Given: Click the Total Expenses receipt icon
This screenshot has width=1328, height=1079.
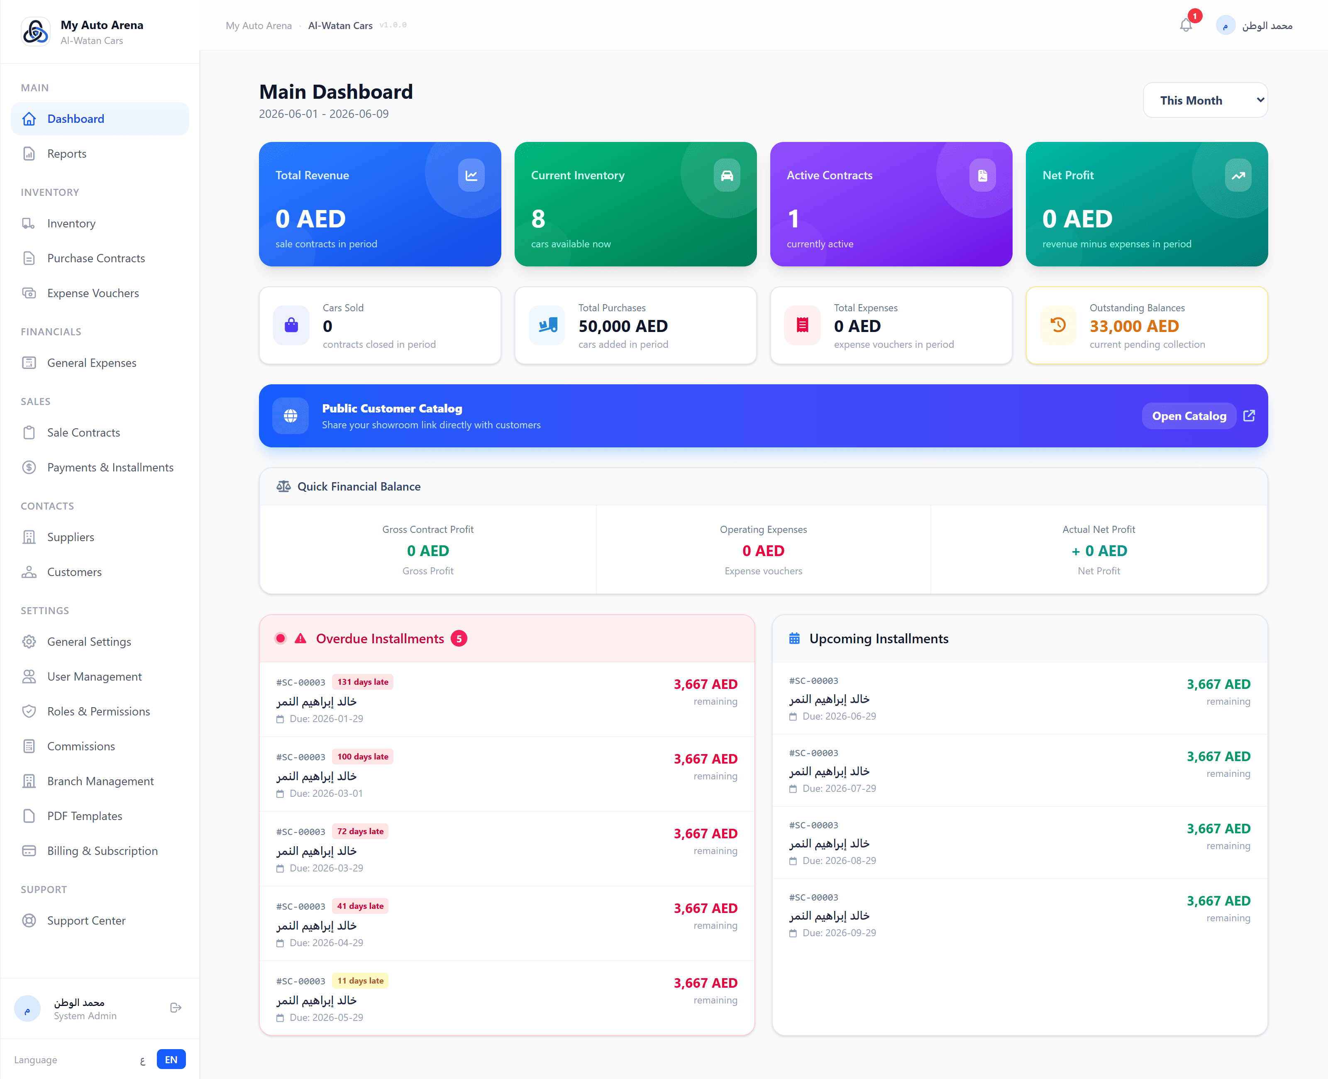Looking at the screenshot, I should [x=802, y=325].
